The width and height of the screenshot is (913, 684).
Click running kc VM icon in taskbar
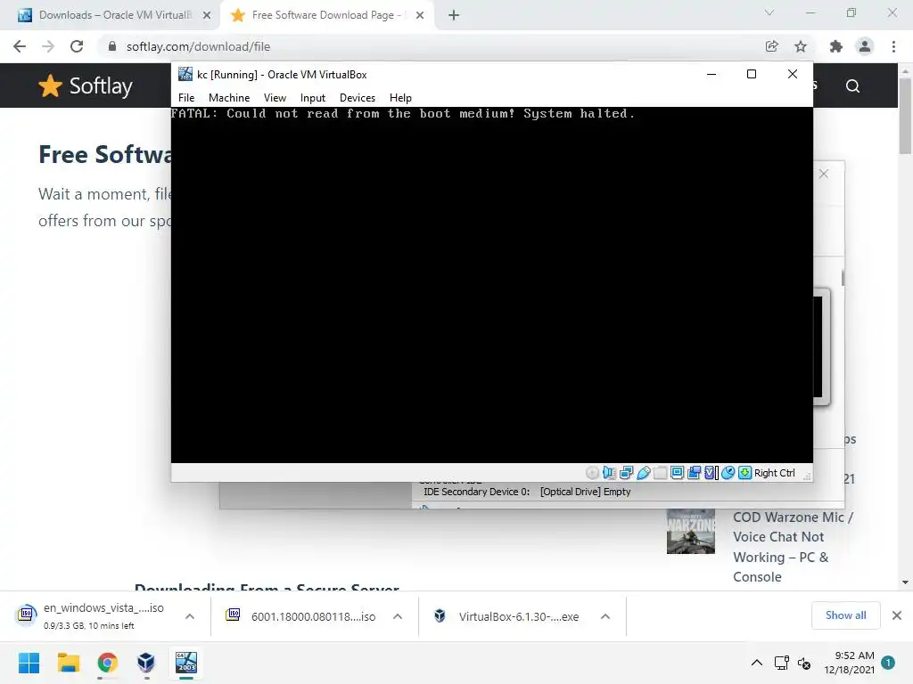click(186, 663)
